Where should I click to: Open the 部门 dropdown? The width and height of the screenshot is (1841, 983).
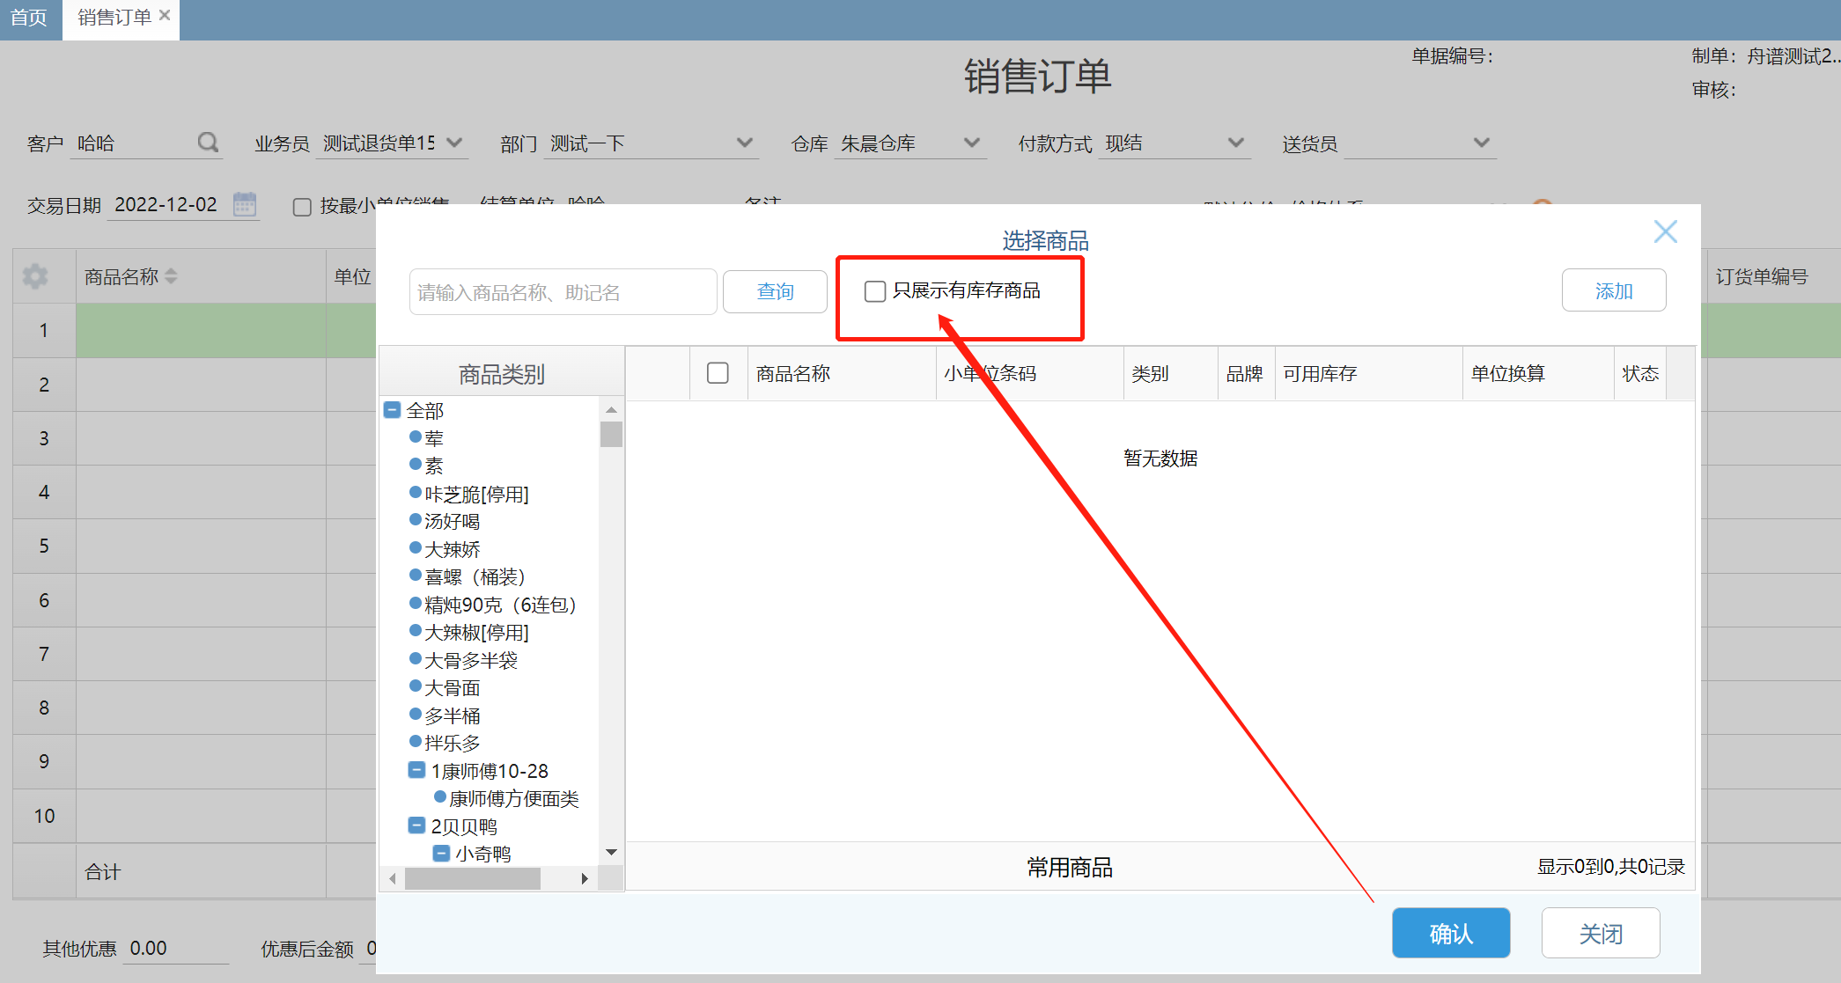(x=745, y=143)
